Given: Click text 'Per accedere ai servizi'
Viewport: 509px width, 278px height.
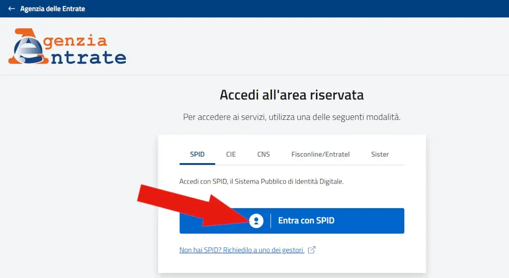Looking at the screenshot, I should pos(224,117).
